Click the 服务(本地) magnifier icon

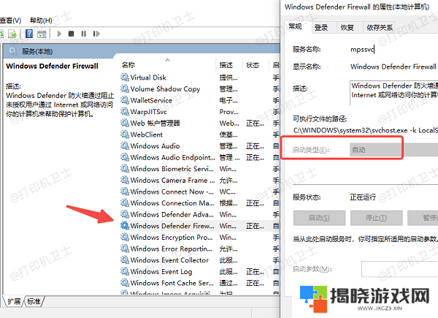pos(12,51)
